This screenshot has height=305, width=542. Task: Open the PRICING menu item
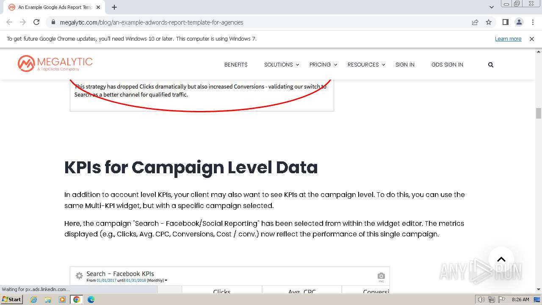click(320, 65)
